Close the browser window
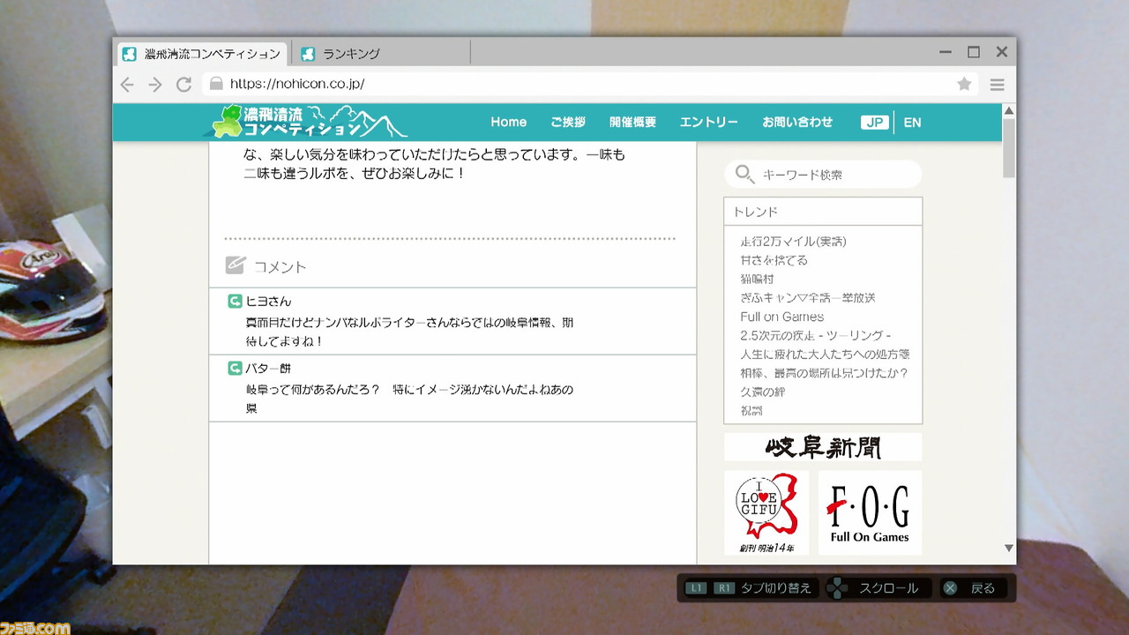The height and width of the screenshot is (635, 1129). click(1002, 52)
